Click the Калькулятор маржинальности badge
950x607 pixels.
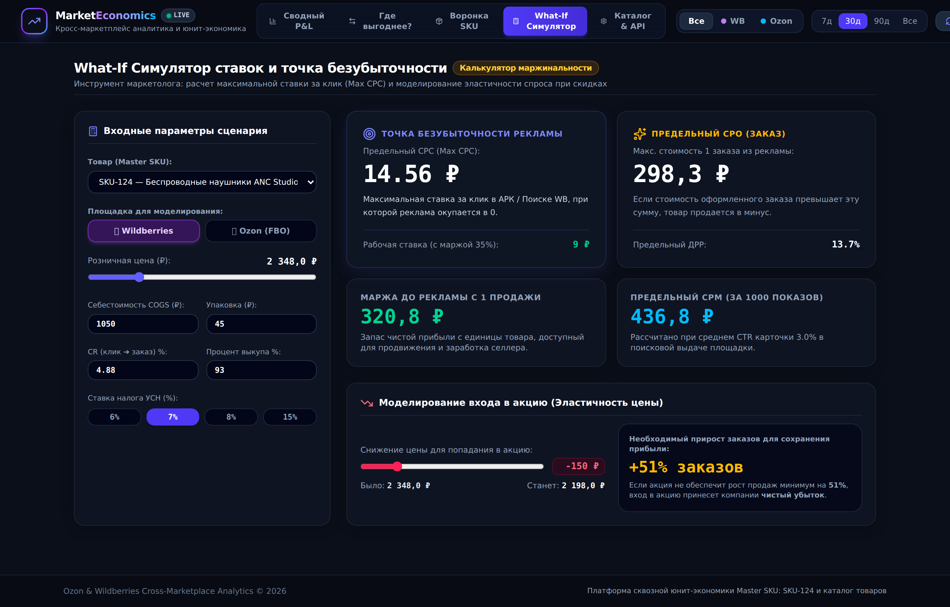525,68
